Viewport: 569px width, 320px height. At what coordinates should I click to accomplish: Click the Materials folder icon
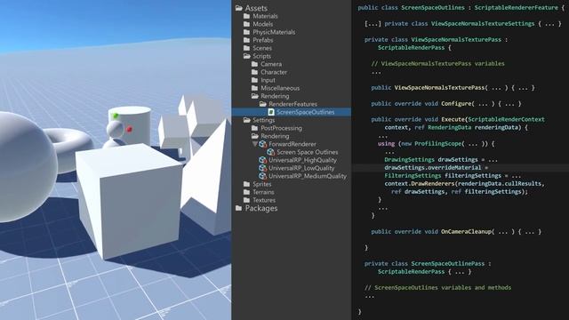tap(247, 16)
